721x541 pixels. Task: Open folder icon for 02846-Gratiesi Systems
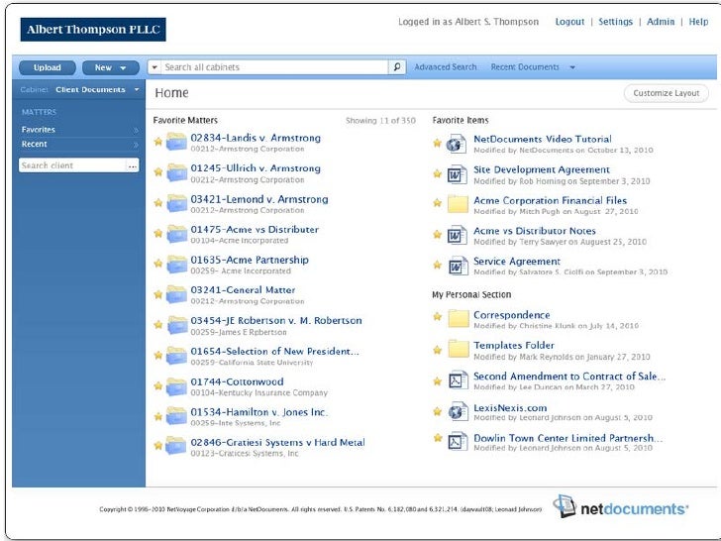coord(176,445)
